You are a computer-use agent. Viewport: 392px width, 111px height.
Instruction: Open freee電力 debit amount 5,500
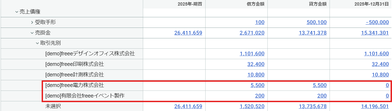tap(257, 85)
